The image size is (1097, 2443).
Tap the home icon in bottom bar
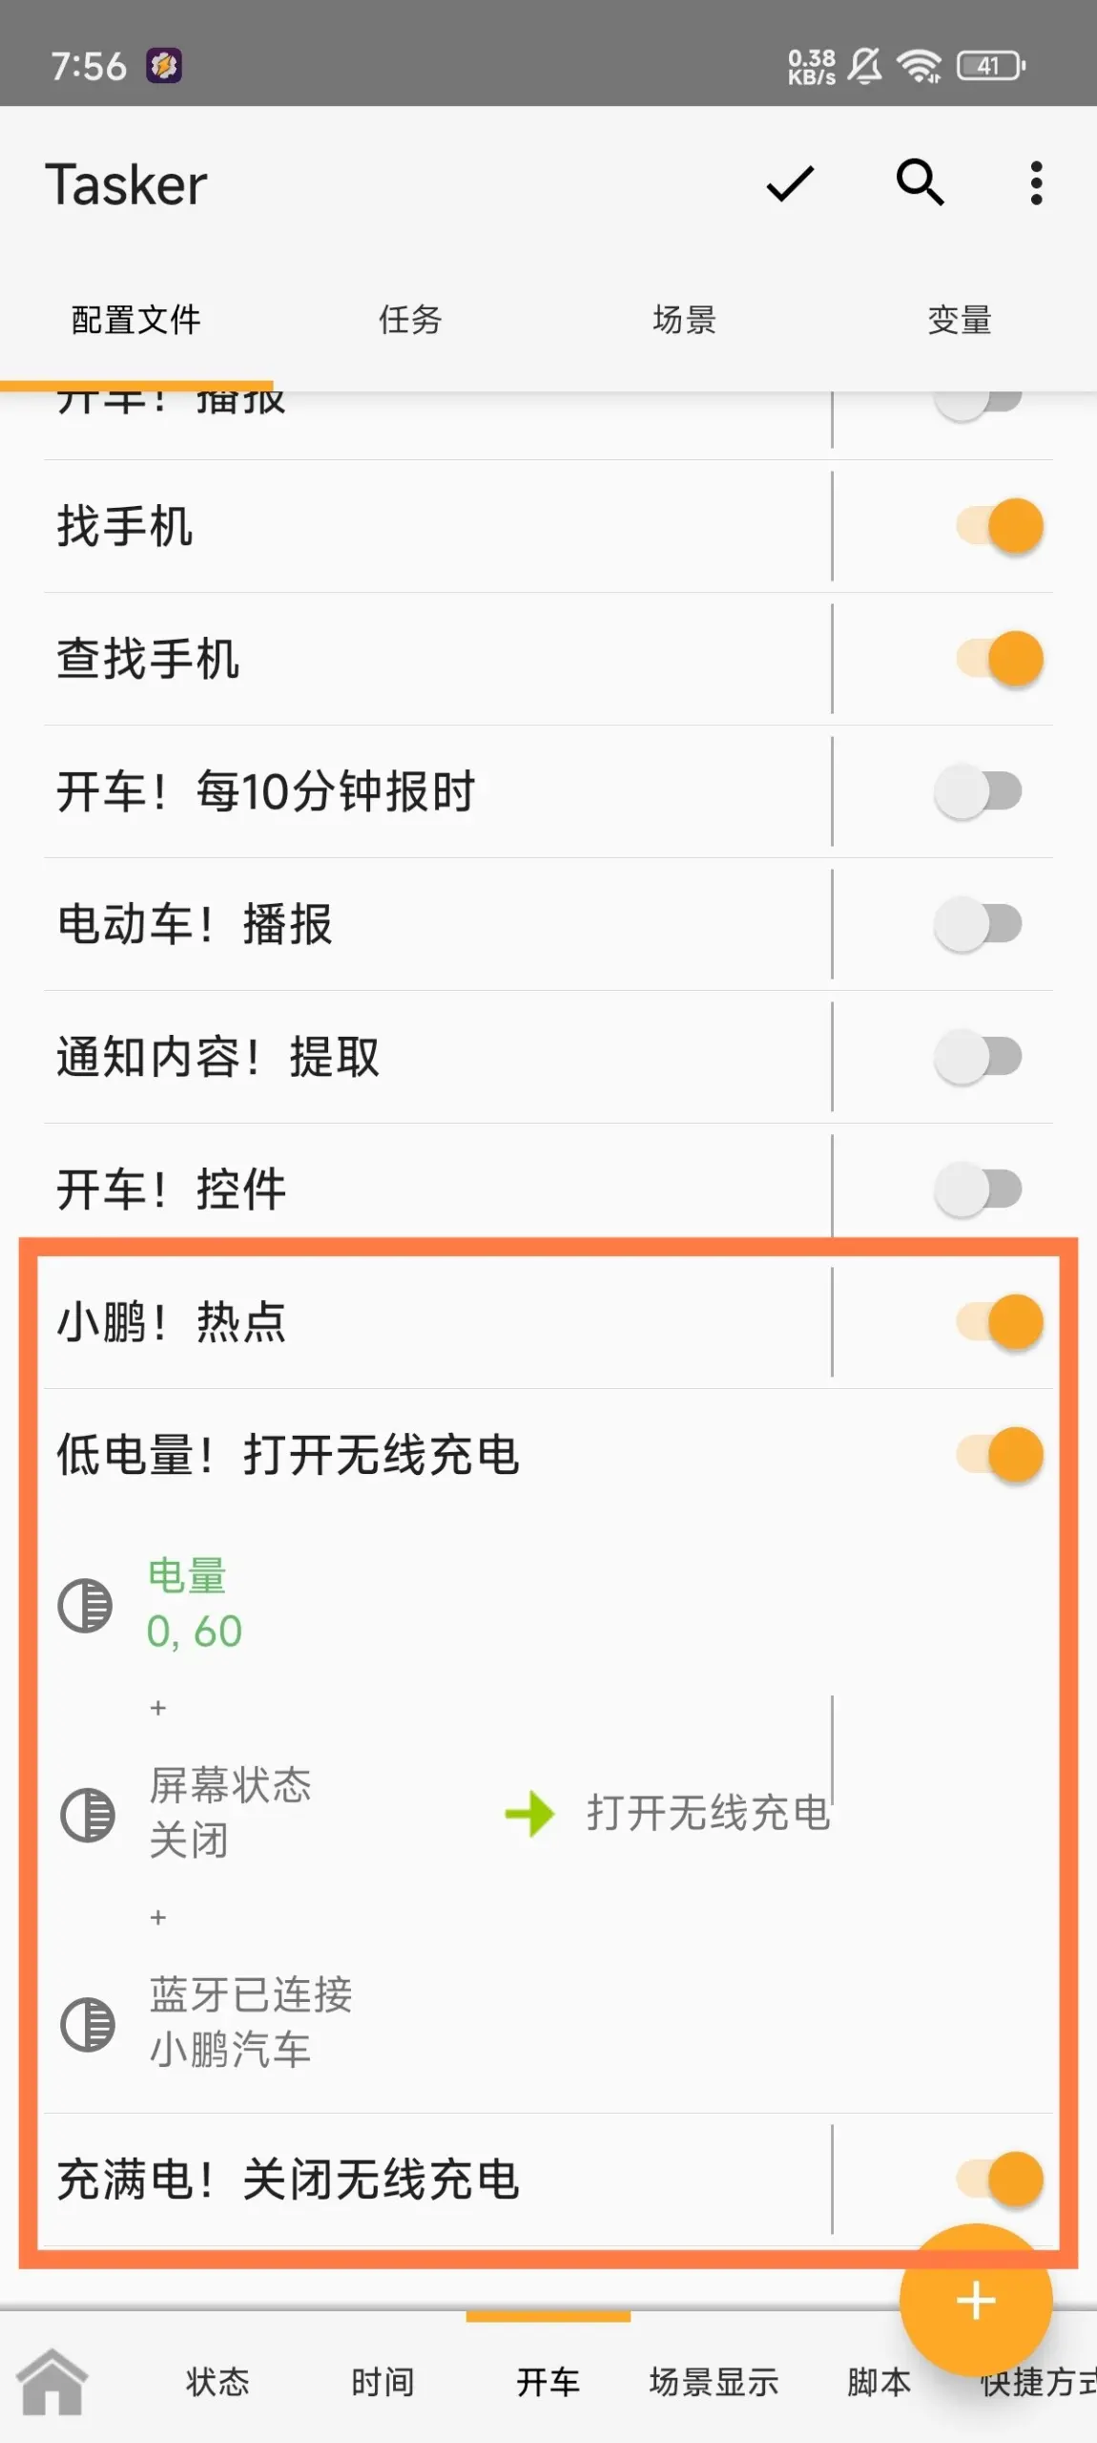(x=52, y=2381)
